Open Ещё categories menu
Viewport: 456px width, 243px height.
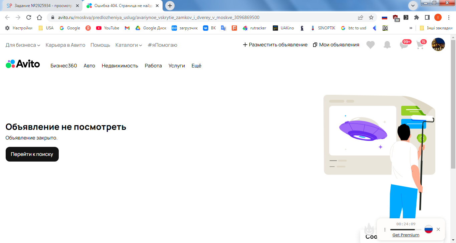tap(196, 66)
